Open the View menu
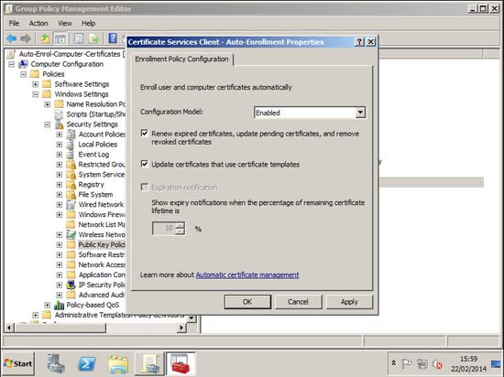This screenshot has width=504, height=377. tap(65, 23)
